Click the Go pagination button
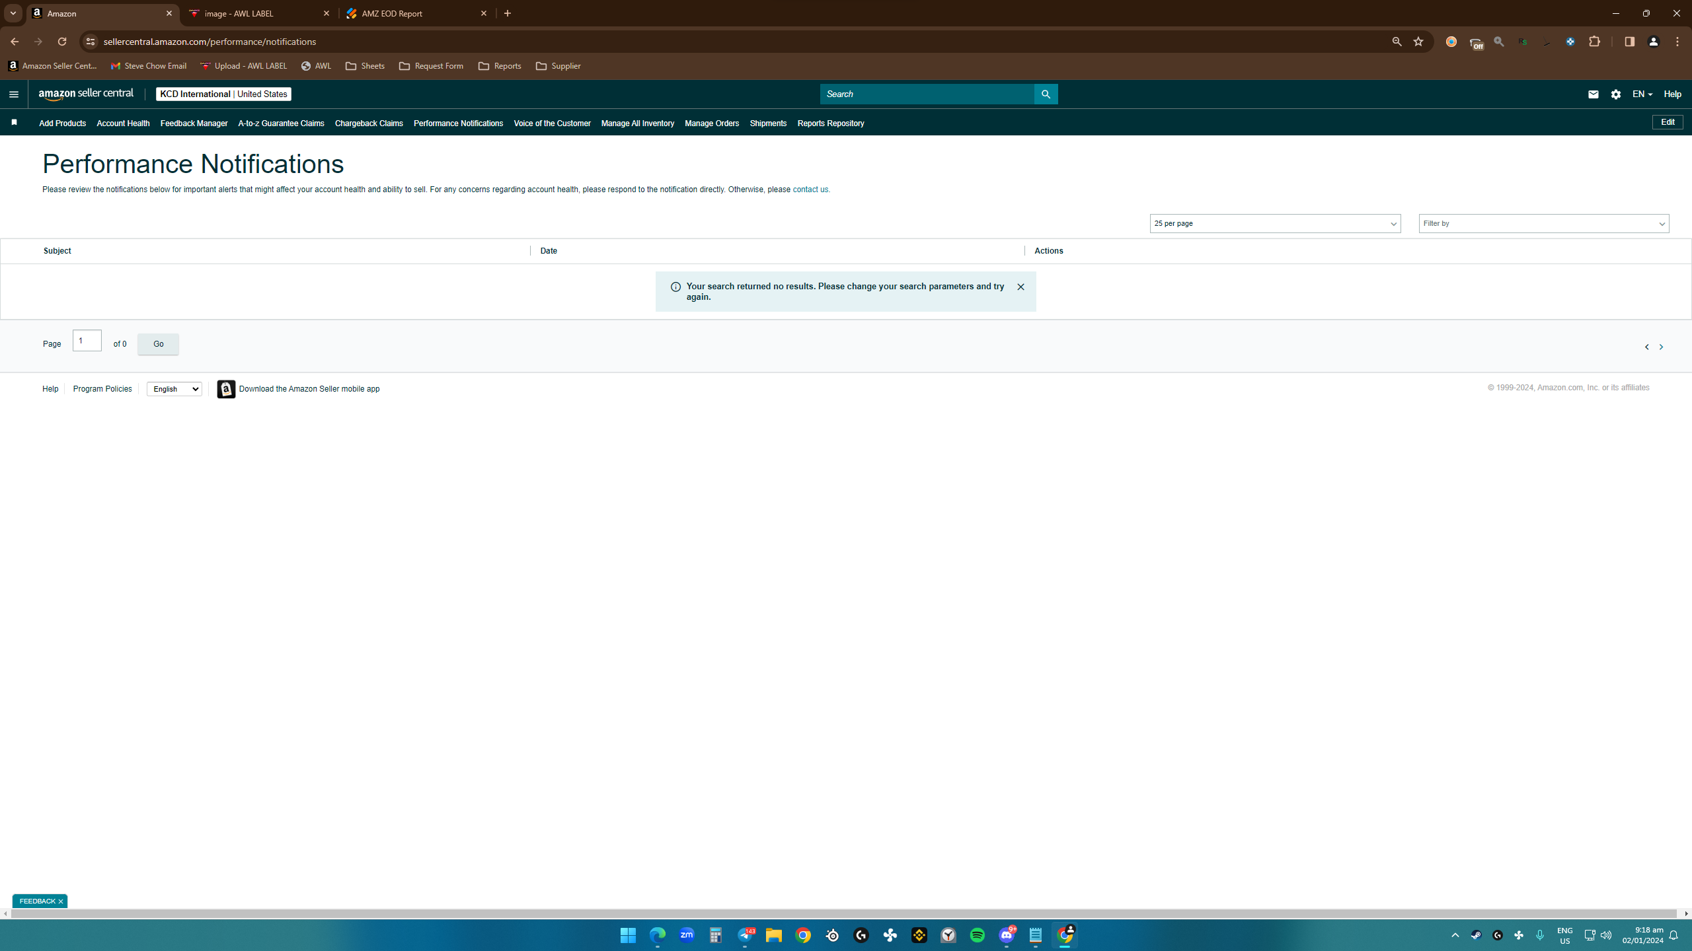1692x951 pixels. pos(158,344)
